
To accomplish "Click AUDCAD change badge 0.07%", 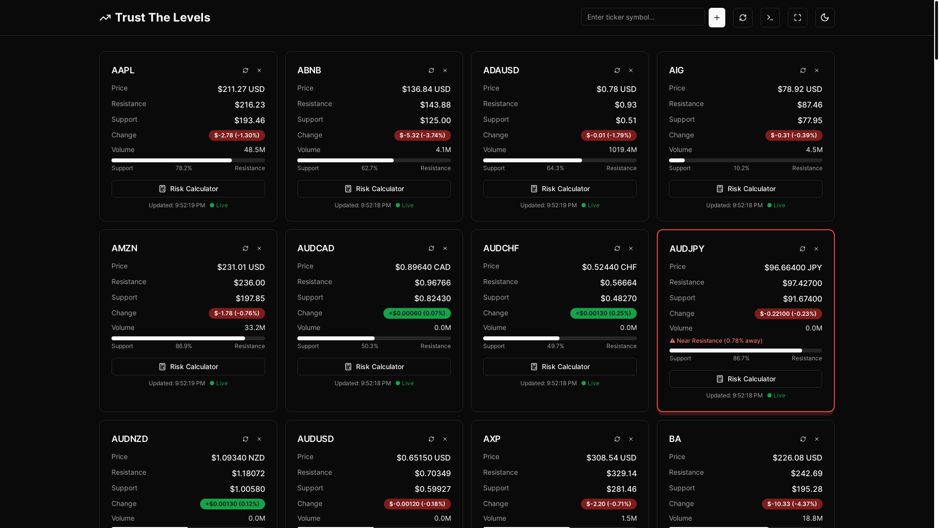I will [417, 313].
